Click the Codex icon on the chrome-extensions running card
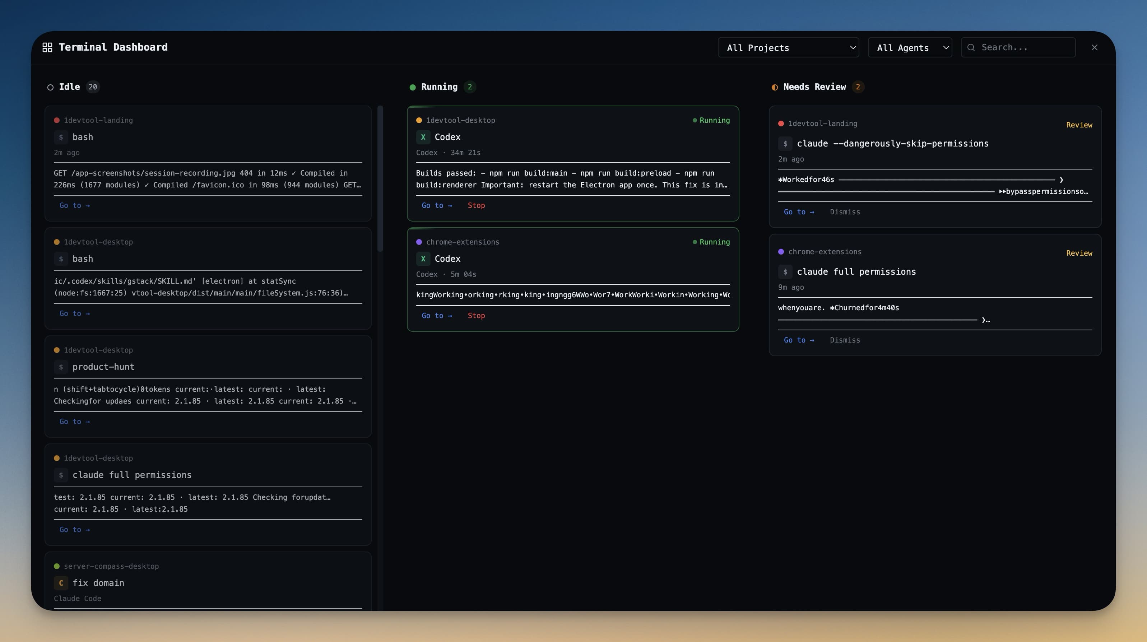The image size is (1147, 642). [x=423, y=258]
